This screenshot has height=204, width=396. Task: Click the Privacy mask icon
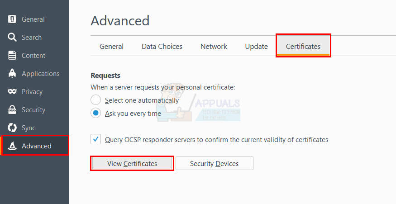(13, 92)
